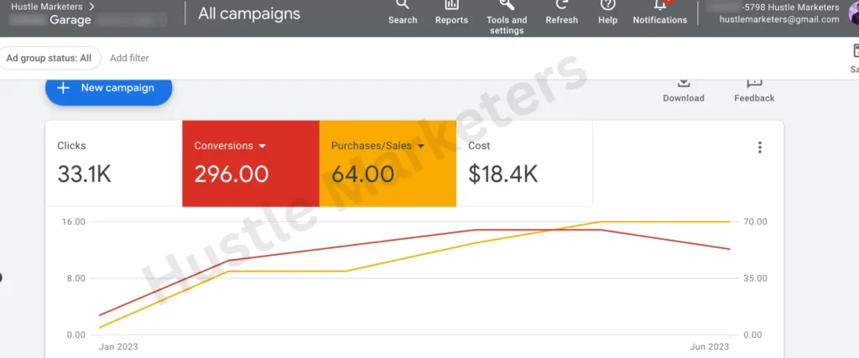
Task: Open Tools and settings wrench icon
Action: click(507, 5)
